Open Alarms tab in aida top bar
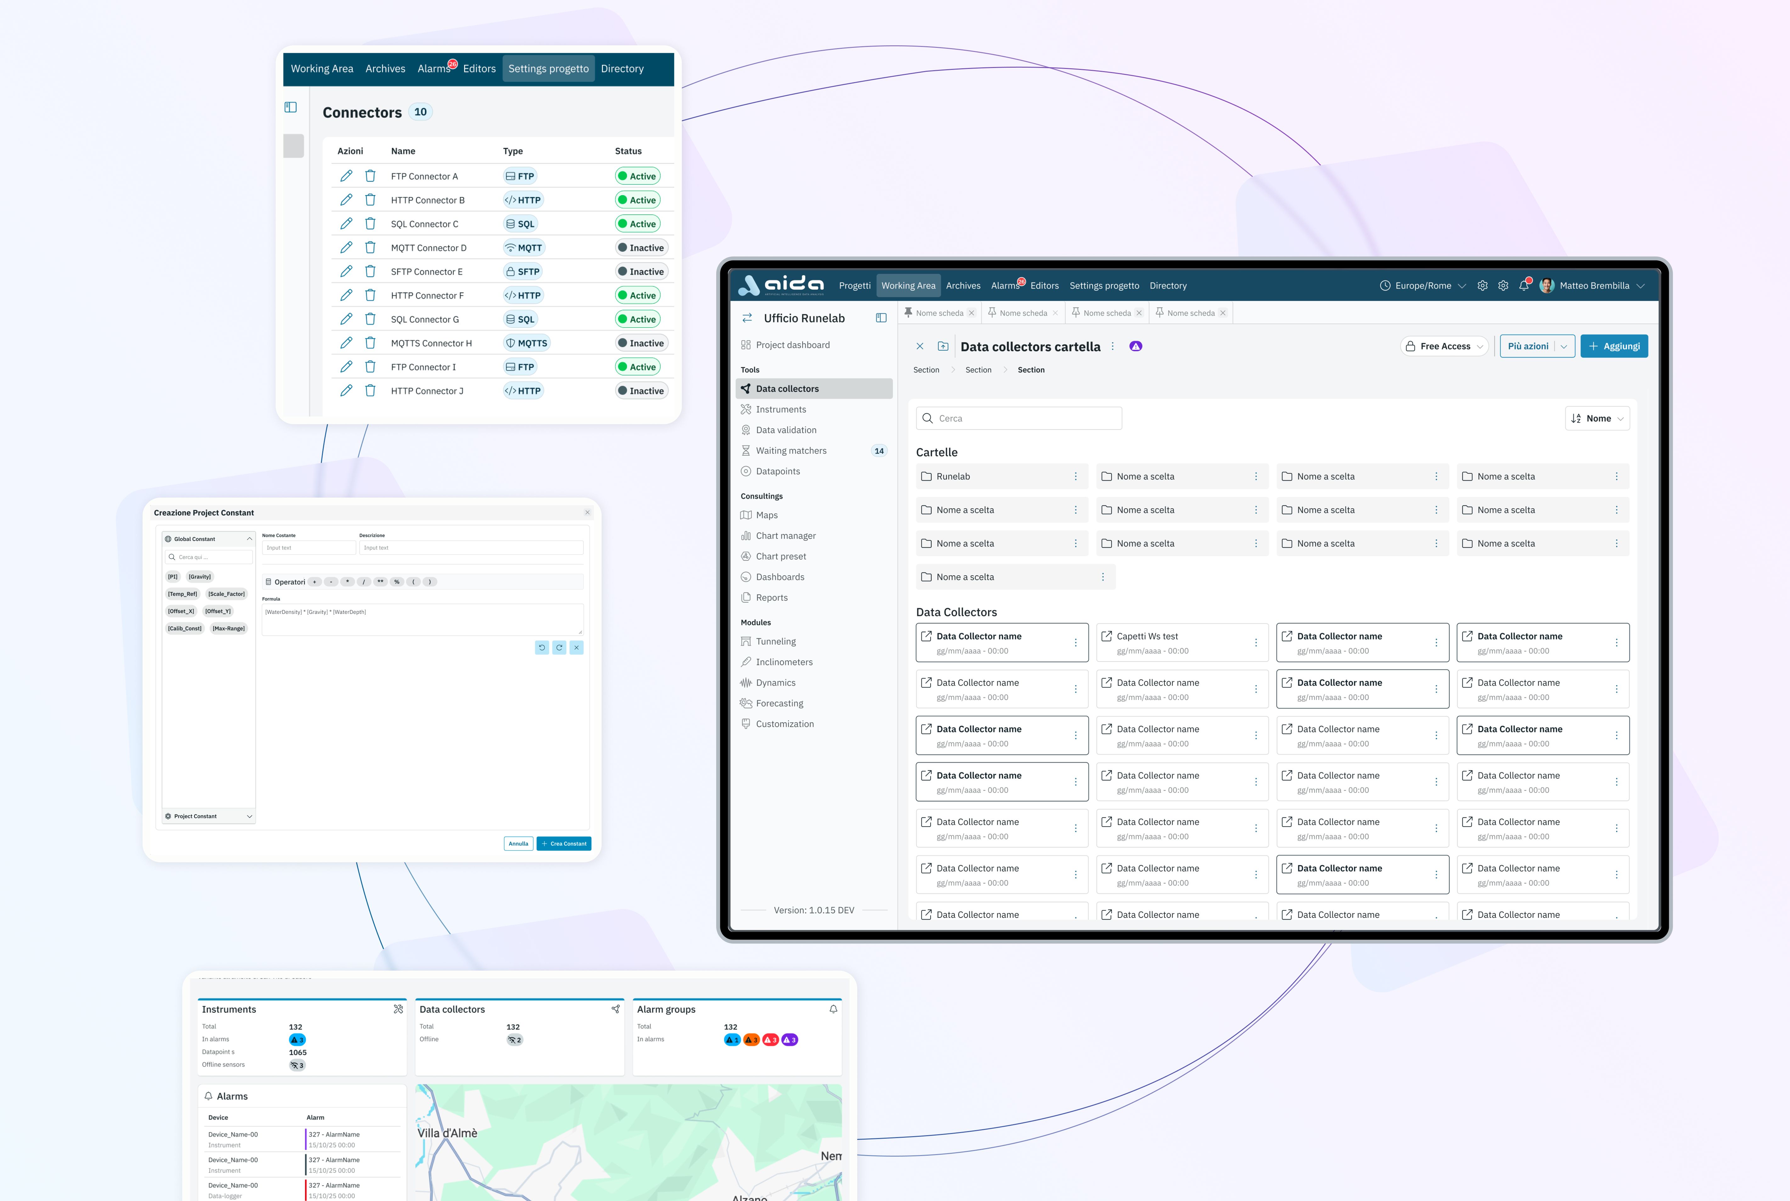The image size is (1790, 1201). [1006, 286]
